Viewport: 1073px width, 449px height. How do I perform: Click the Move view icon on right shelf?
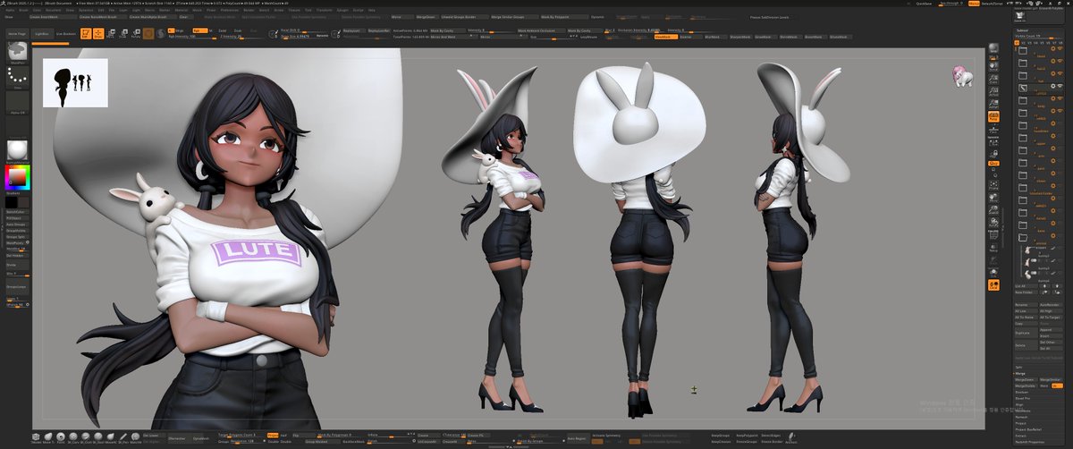click(x=993, y=197)
